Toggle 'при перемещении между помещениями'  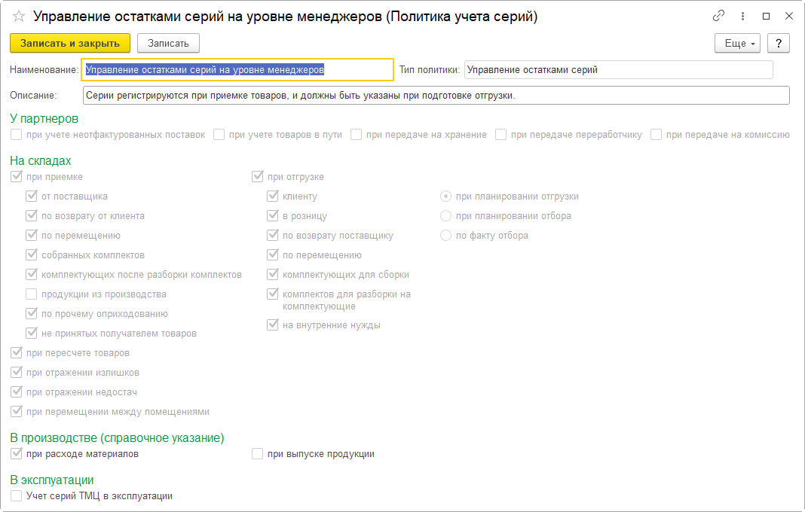click(17, 411)
